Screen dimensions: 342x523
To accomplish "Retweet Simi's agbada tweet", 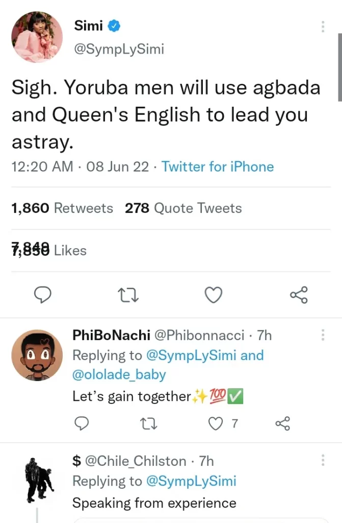I will pyautogui.click(x=128, y=295).
